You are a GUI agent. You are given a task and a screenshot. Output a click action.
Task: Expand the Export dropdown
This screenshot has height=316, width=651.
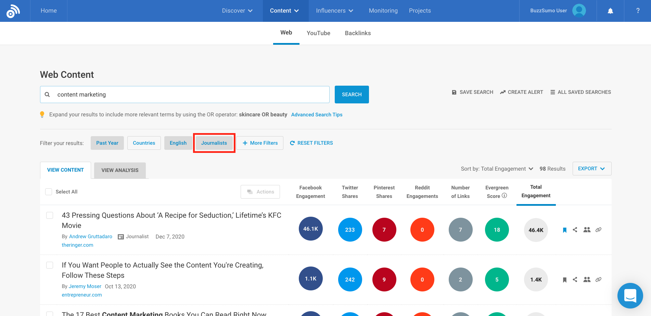click(591, 168)
